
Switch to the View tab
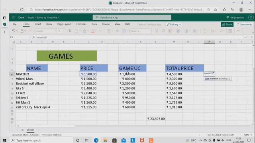coord(117,24)
